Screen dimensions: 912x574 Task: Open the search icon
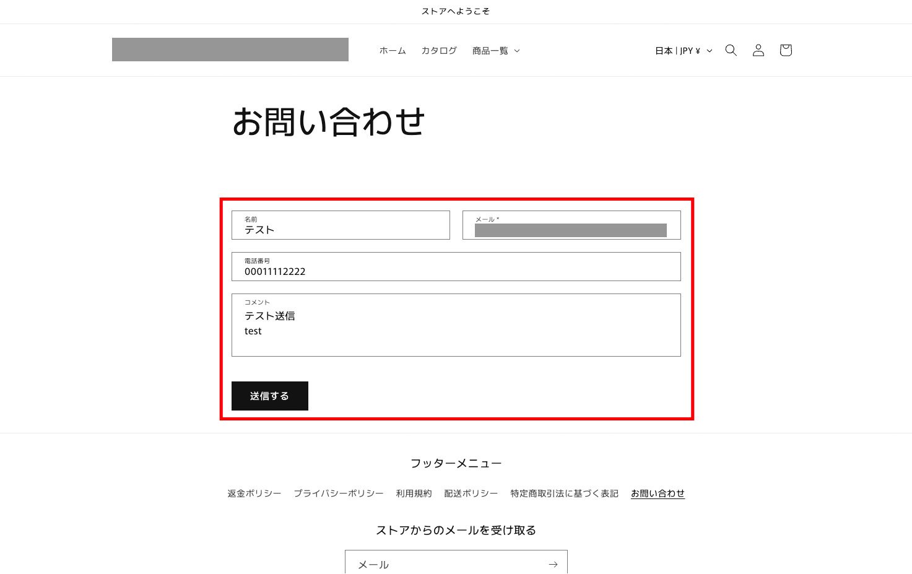tap(731, 50)
